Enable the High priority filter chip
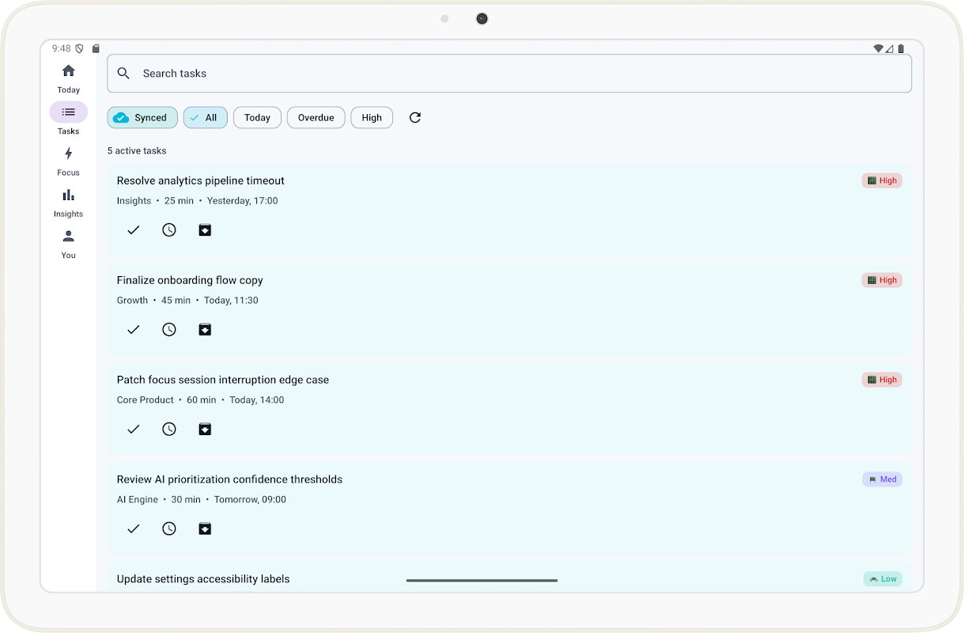 [372, 118]
